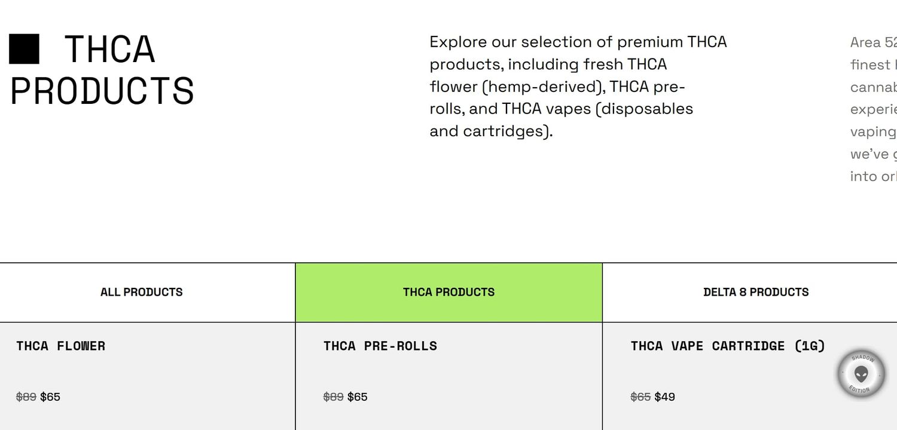Click the vape cartridge's $49 sale price
Screen dimensions: 897x430
(x=665, y=397)
